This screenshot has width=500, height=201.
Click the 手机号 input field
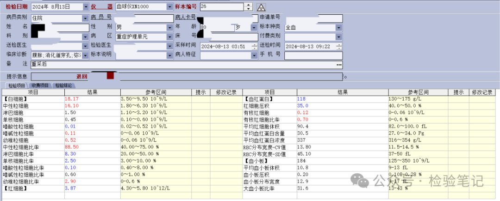pos(313,55)
